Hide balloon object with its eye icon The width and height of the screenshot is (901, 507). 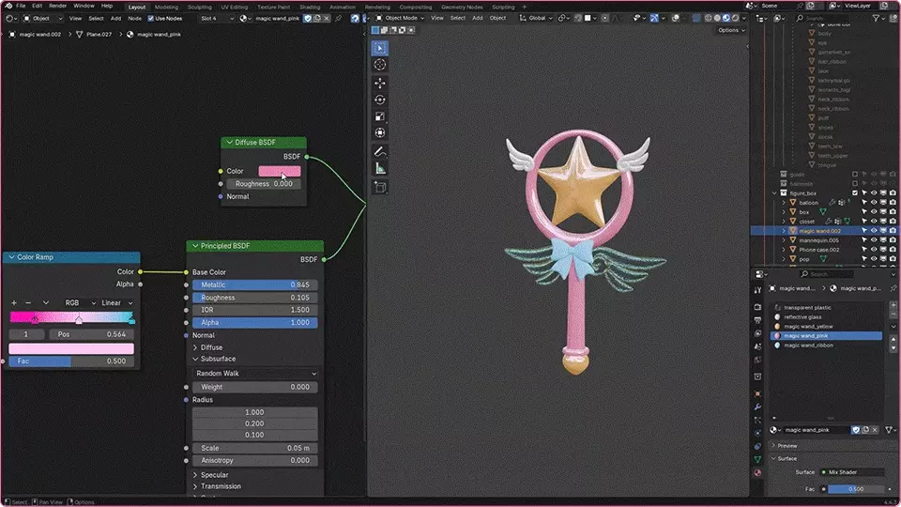tap(874, 203)
